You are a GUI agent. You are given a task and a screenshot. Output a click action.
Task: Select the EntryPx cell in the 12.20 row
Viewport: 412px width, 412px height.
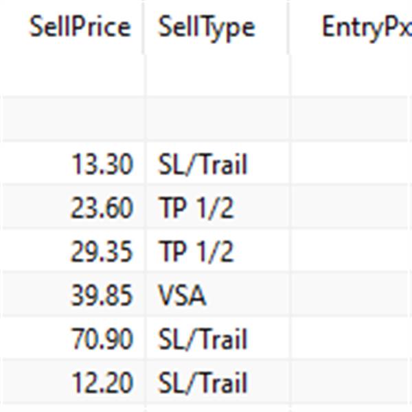pyautogui.click(x=352, y=384)
